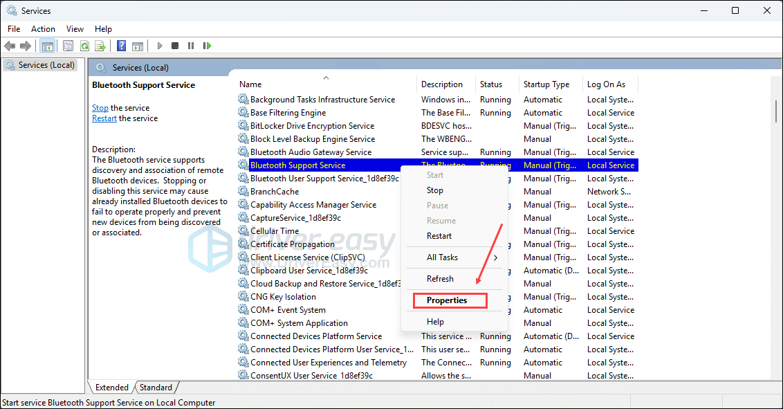Image resolution: width=783 pixels, height=409 pixels.
Task: Click the Stop the service link
Action: 100,108
